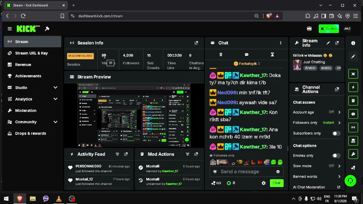Open the green headset support button
The height and width of the screenshot is (204, 363).
pos(351,181)
